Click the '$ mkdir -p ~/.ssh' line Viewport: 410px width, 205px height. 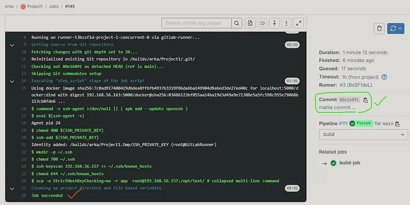[x=52, y=152]
